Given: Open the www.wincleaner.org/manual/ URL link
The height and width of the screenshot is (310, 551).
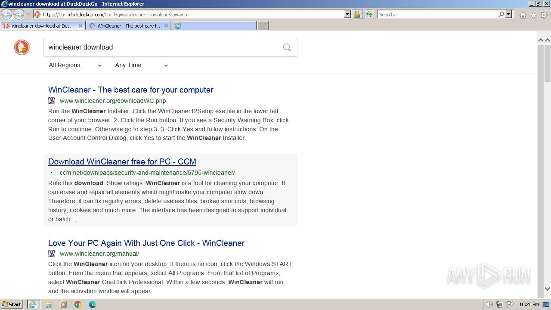Looking at the screenshot, I should tap(99, 254).
